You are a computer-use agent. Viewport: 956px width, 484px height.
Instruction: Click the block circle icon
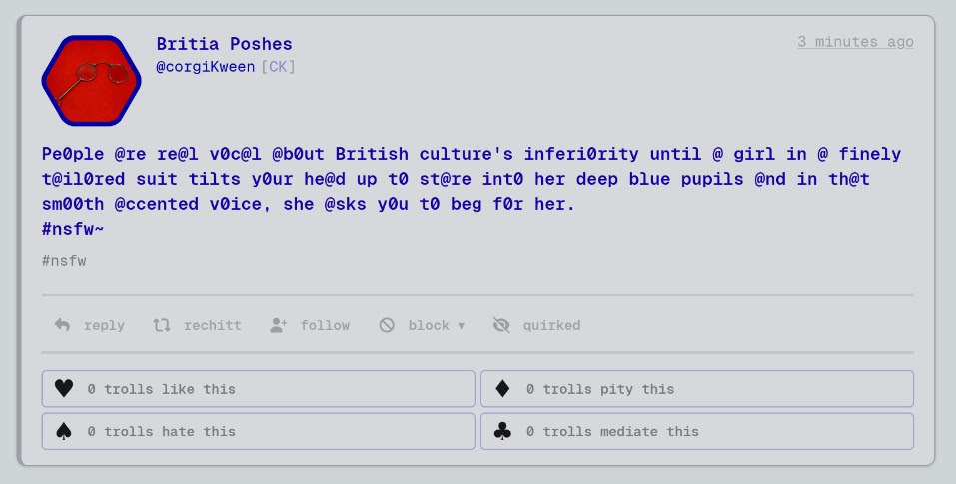coord(387,325)
